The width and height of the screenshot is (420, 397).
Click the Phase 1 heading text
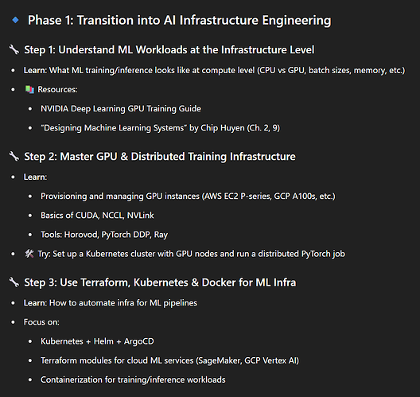point(180,21)
